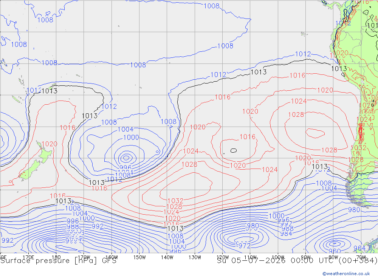Click the 984 hPa isobar label

[x=286, y=233]
